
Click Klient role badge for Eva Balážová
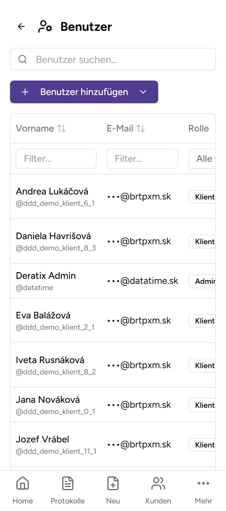click(203, 321)
